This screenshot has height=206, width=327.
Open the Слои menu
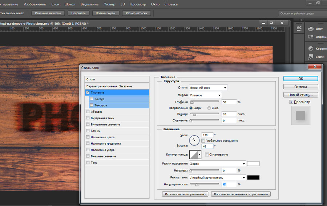pos(55,4)
